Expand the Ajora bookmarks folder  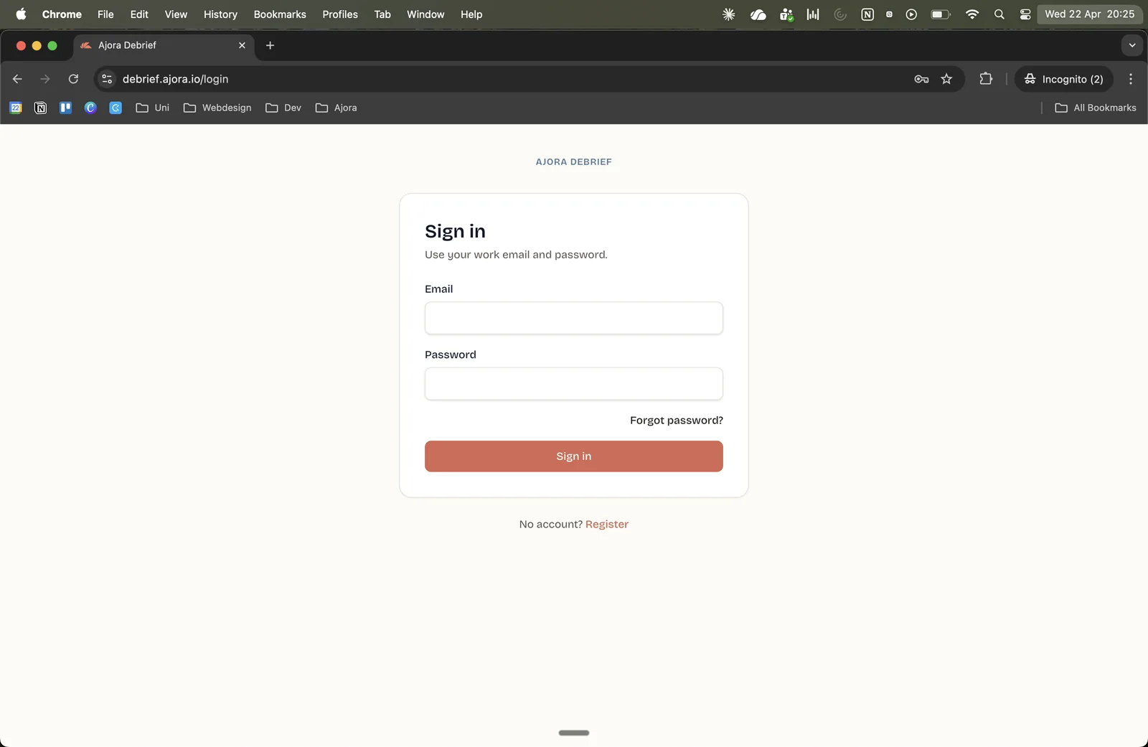pos(336,108)
